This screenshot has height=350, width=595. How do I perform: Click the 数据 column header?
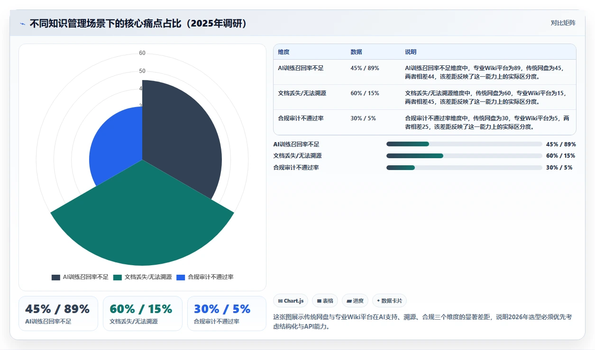[x=356, y=52]
